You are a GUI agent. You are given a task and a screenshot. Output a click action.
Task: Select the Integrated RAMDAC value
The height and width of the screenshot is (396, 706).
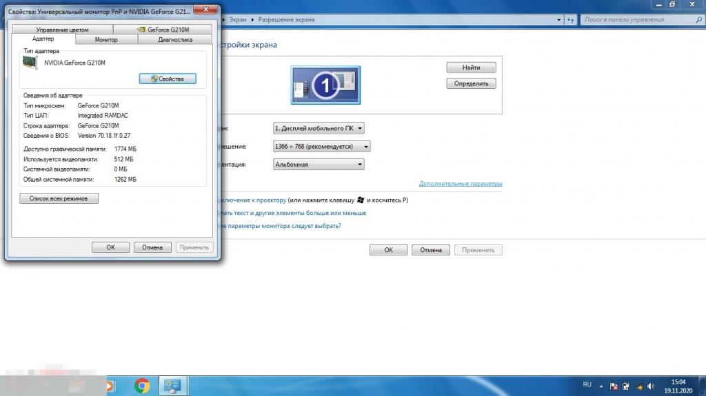point(103,116)
